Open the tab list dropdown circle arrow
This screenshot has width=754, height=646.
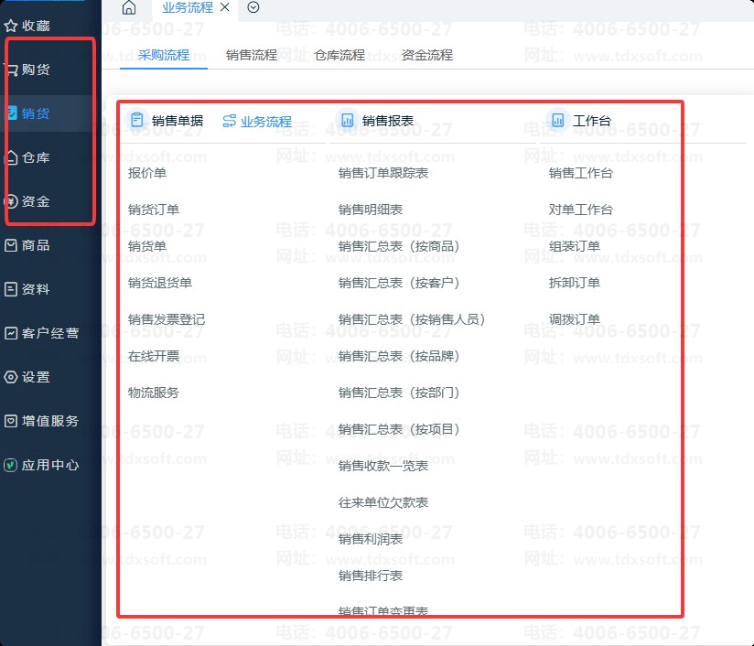253,7
